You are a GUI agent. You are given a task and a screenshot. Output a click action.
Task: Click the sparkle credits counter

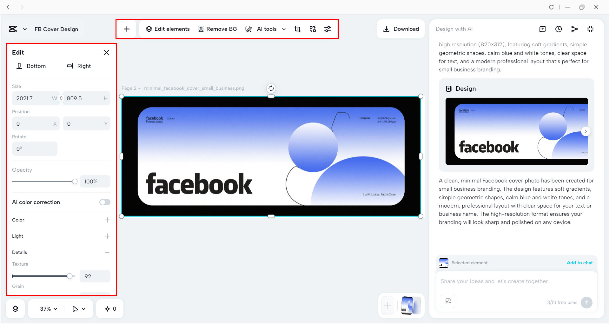[110, 309]
